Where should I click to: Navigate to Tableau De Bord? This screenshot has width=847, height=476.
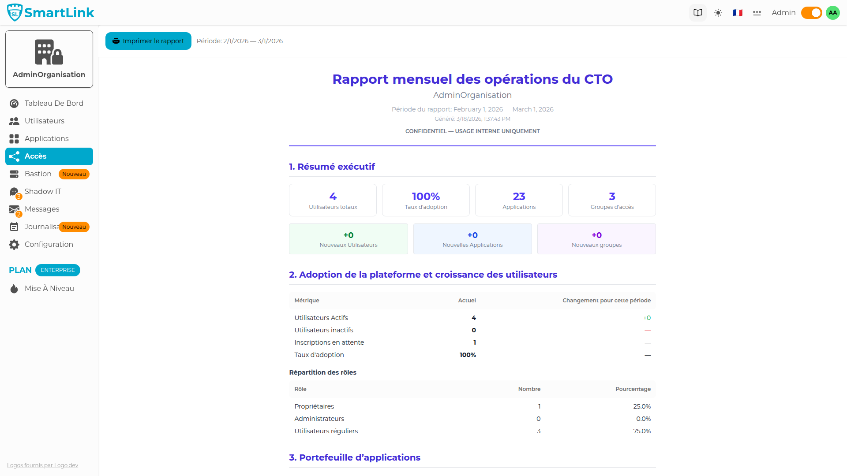point(53,103)
